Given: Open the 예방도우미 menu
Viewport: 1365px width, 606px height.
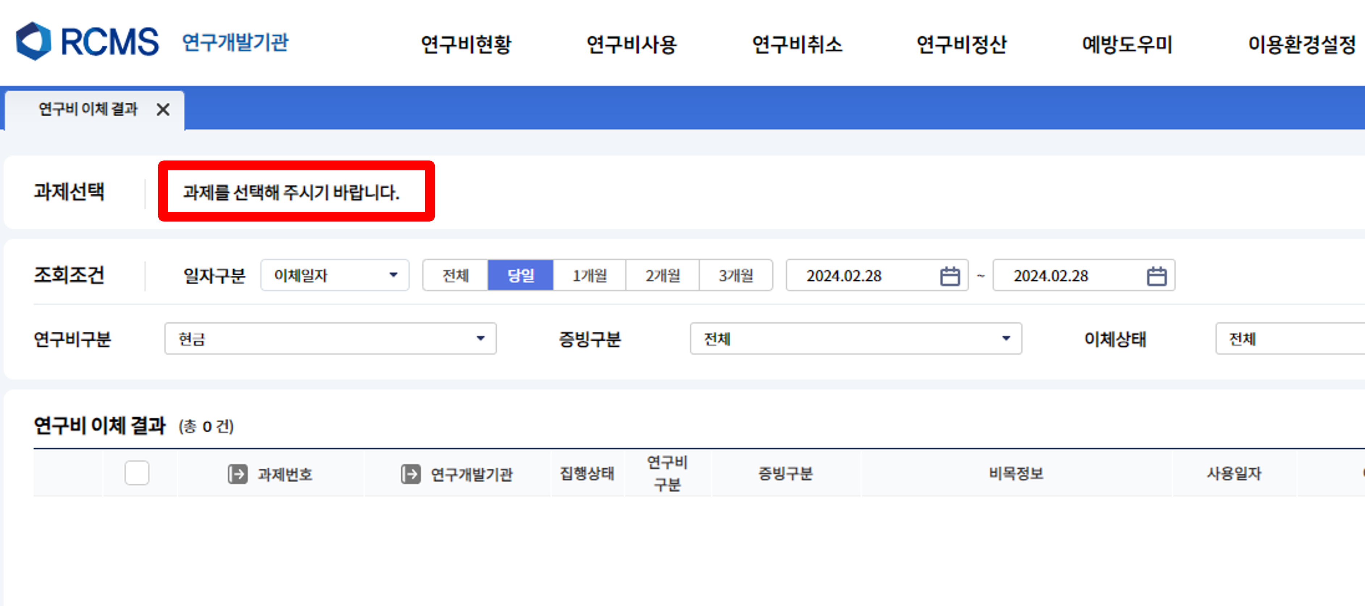Looking at the screenshot, I should coord(1127,45).
